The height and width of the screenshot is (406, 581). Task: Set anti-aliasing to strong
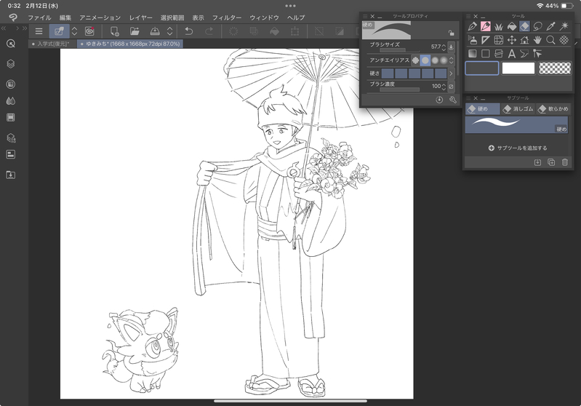444,60
